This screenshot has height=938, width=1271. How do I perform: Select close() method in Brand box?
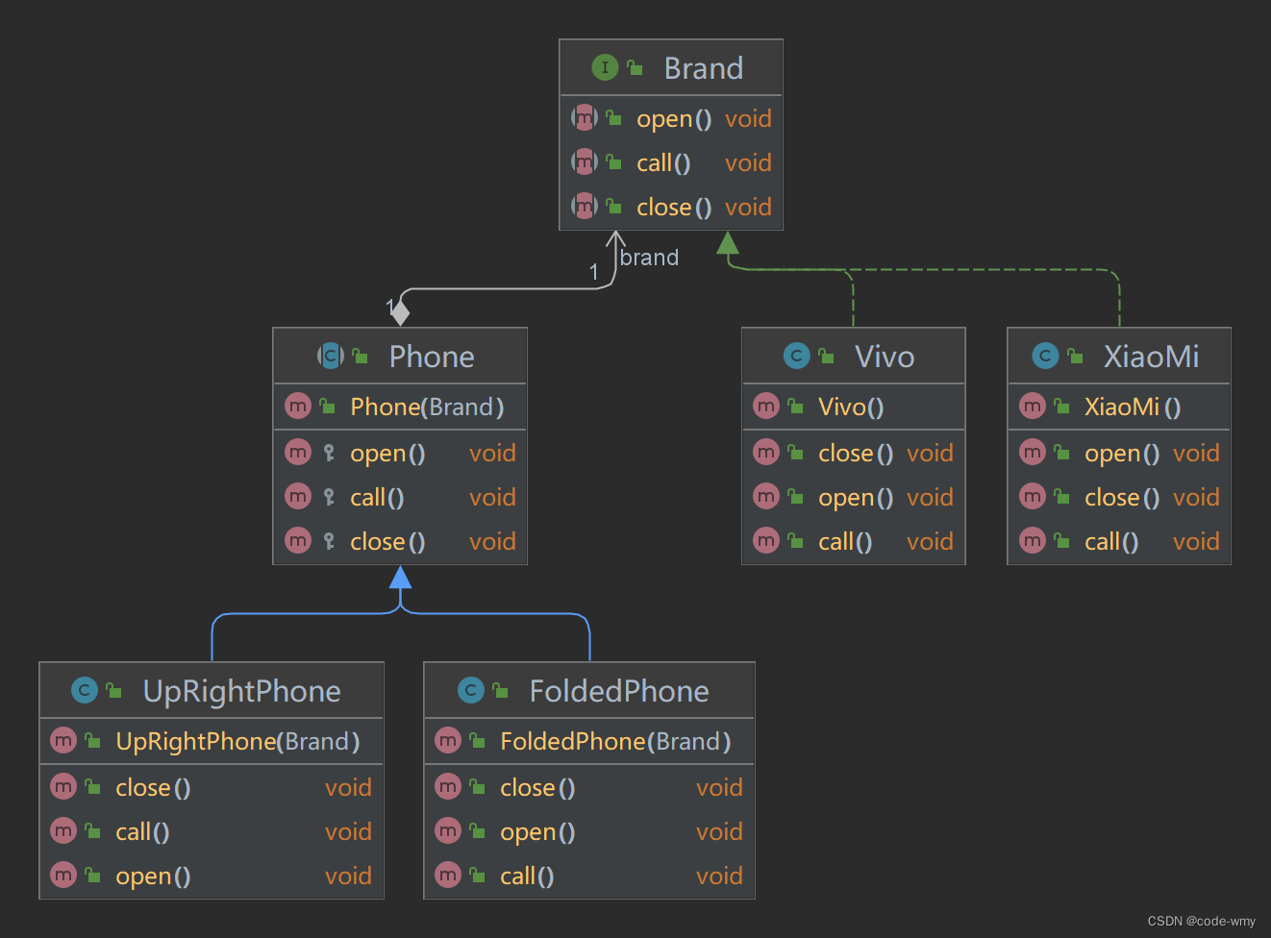click(x=671, y=207)
